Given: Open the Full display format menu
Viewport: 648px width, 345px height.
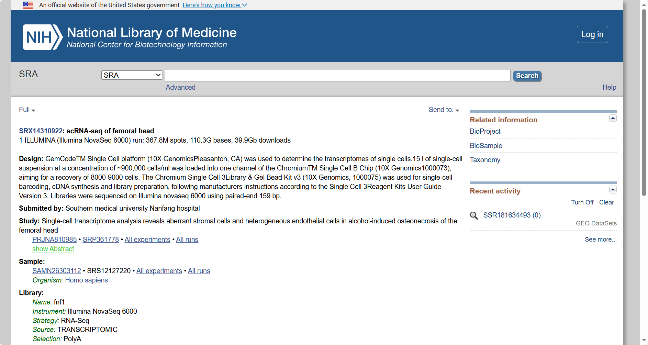Looking at the screenshot, I should point(27,110).
